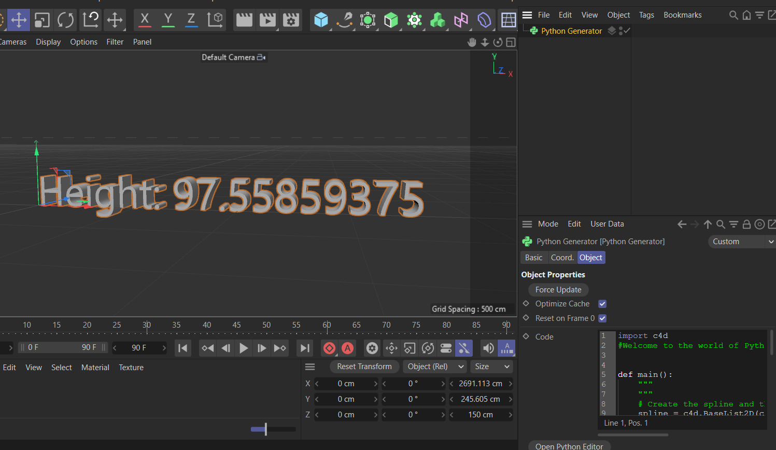Open Render Settings clapperboard gear icon
The width and height of the screenshot is (776, 450).
click(x=291, y=20)
